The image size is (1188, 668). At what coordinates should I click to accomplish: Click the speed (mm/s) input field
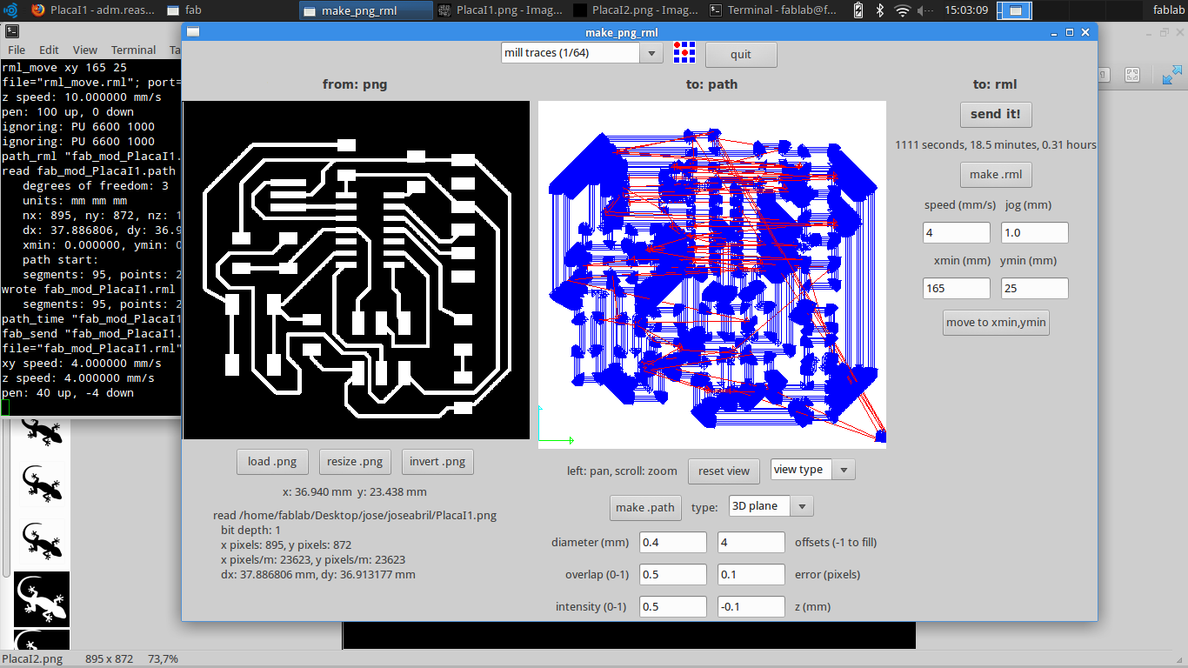coord(956,233)
